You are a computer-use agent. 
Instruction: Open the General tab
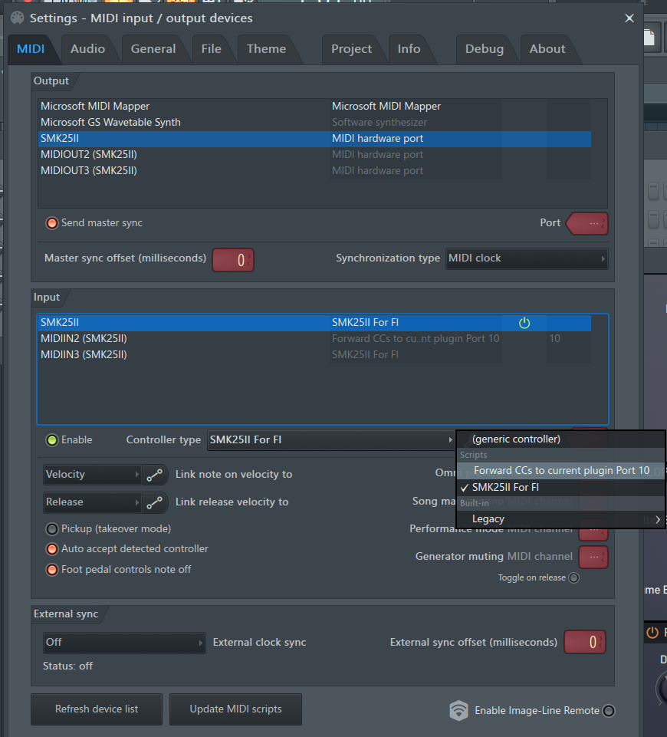[153, 49]
